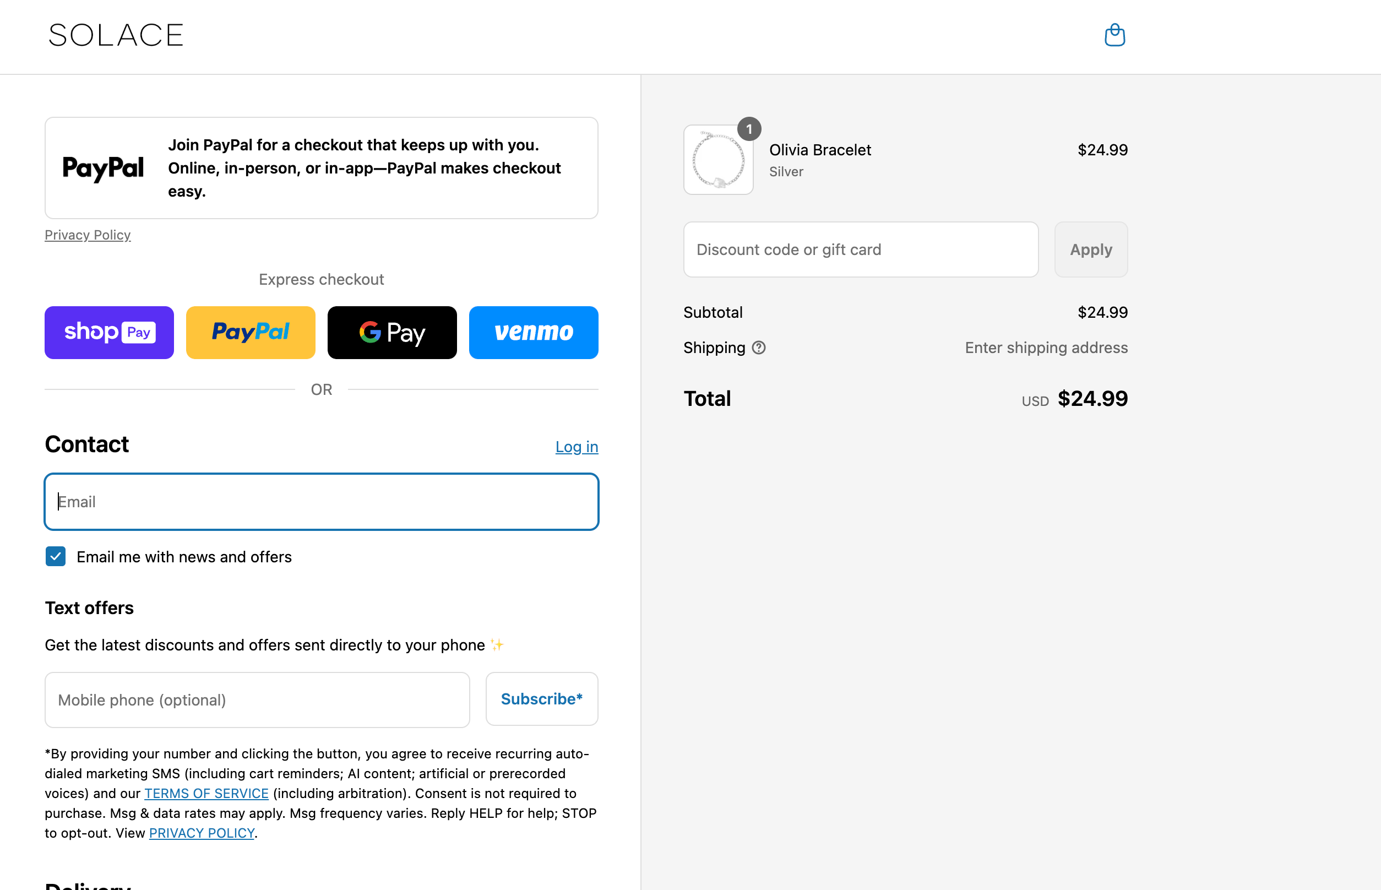Click the Olivia Bracelet product thumbnail
This screenshot has width=1381, height=890.
[718, 160]
